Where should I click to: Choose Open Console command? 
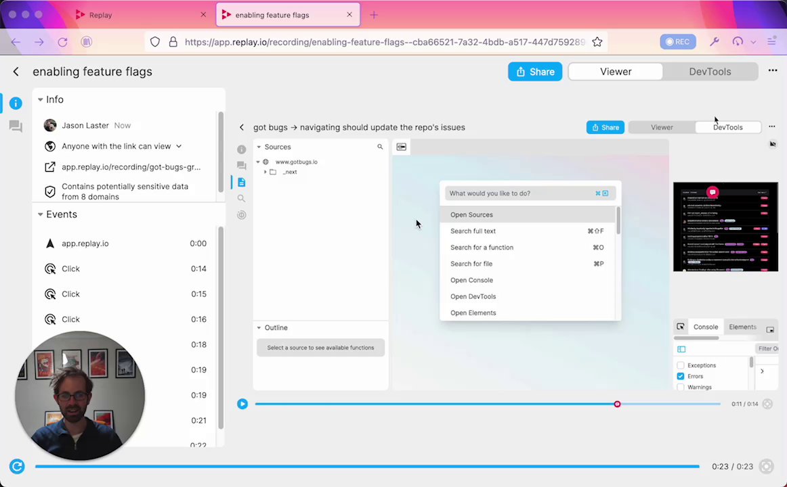(x=528, y=280)
